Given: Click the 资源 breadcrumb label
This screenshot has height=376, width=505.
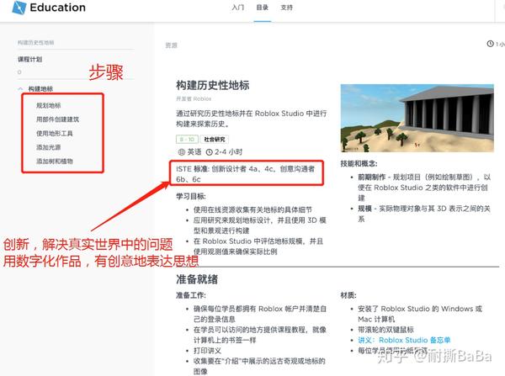Looking at the screenshot, I should 171,45.
